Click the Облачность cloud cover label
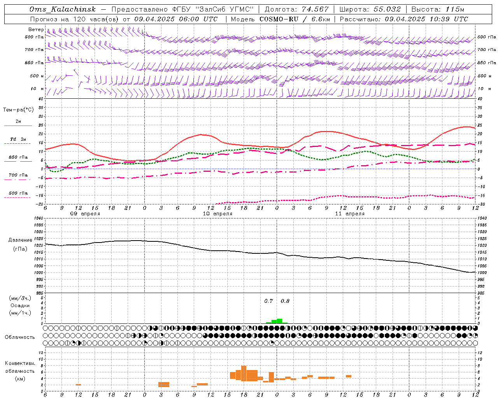Screen dimensions: 498x398 (x=20, y=337)
